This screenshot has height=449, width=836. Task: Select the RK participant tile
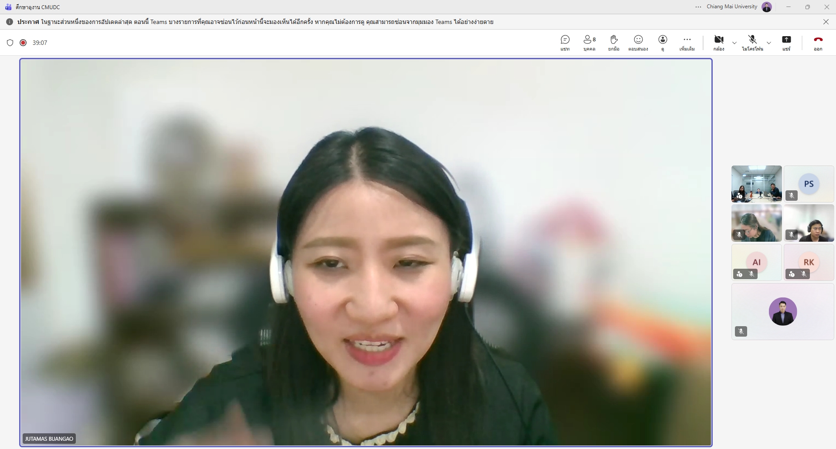coord(809,262)
